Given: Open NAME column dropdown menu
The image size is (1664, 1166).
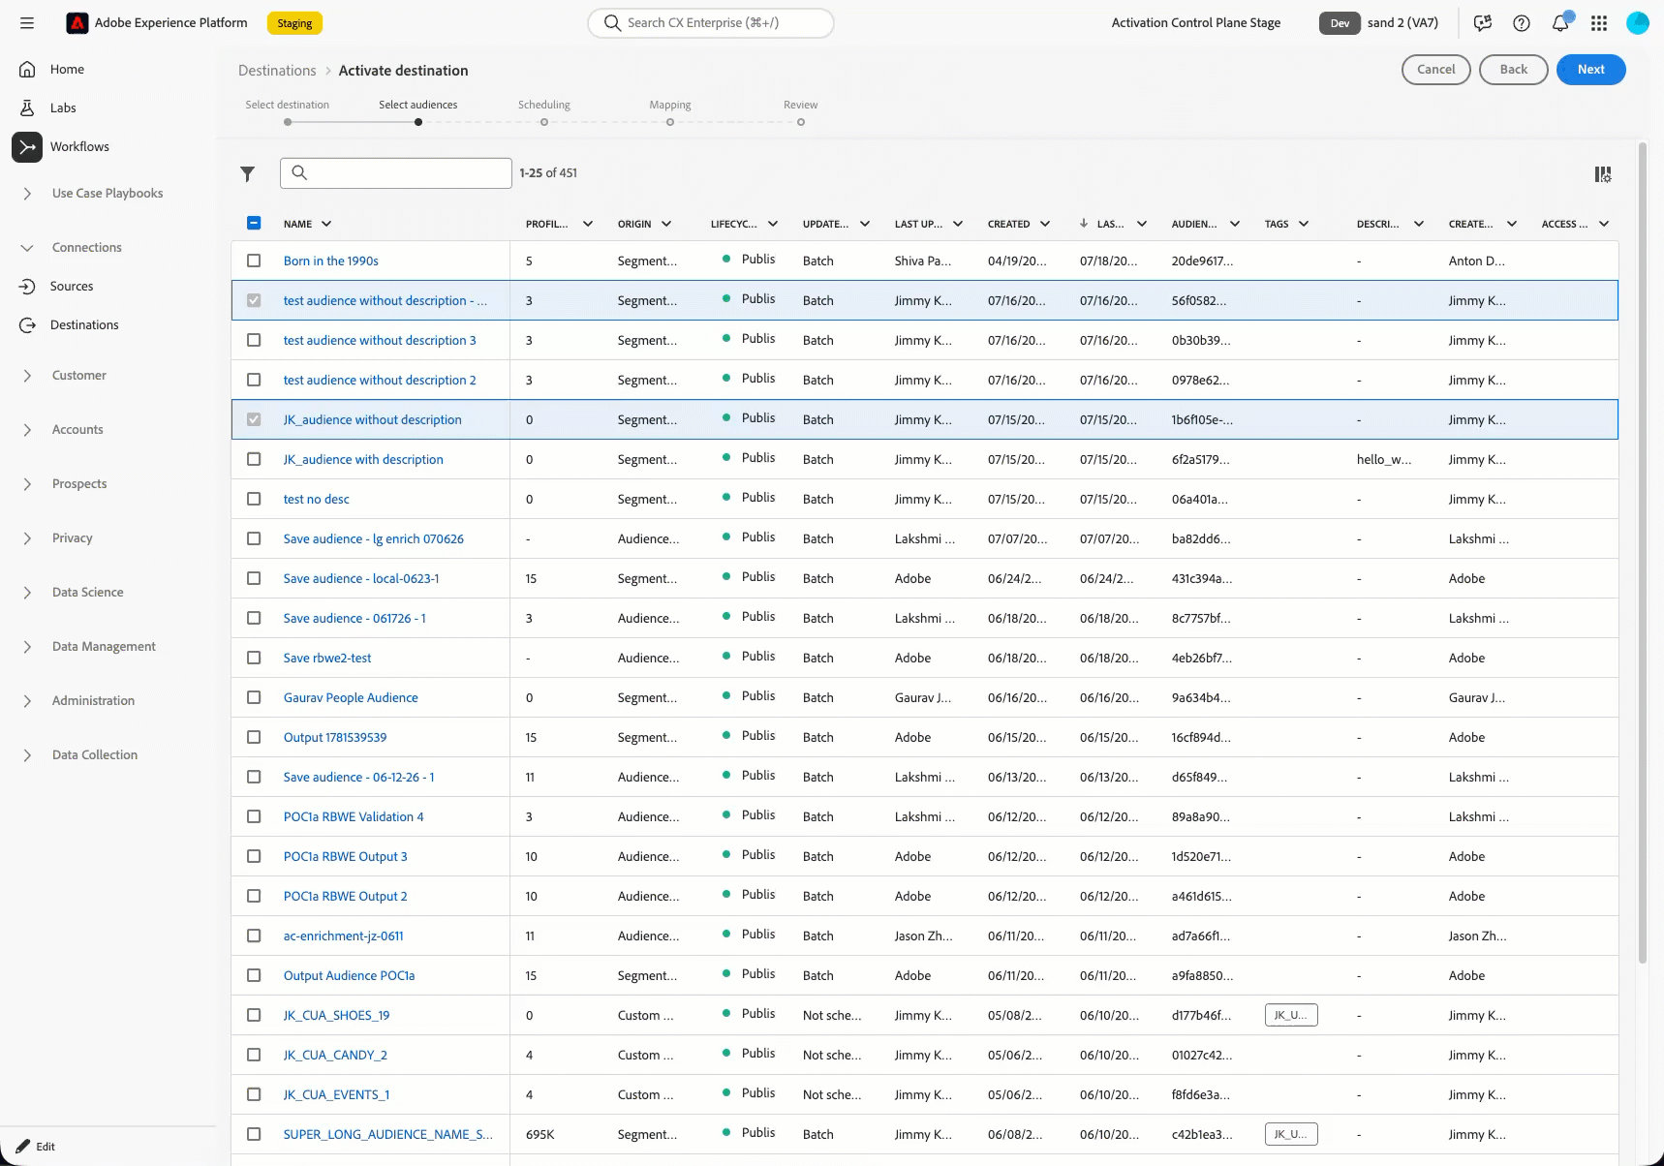Looking at the screenshot, I should point(326,224).
